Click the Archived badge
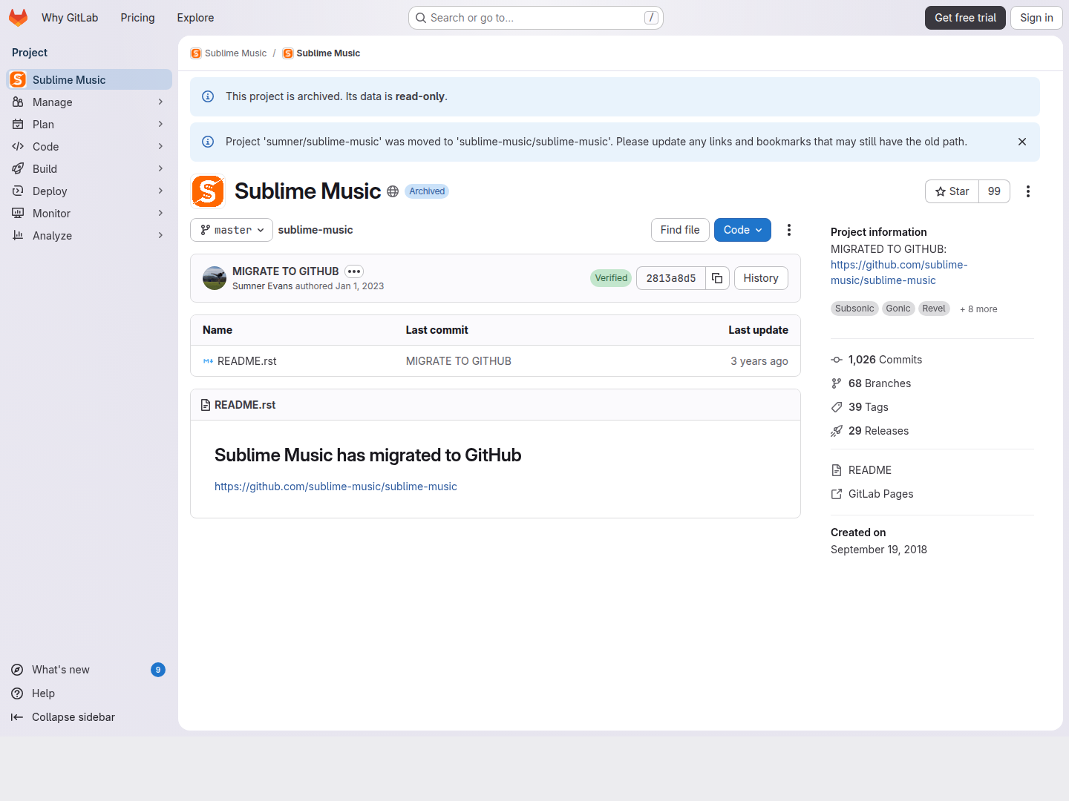The width and height of the screenshot is (1069, 801). (427, 191)
